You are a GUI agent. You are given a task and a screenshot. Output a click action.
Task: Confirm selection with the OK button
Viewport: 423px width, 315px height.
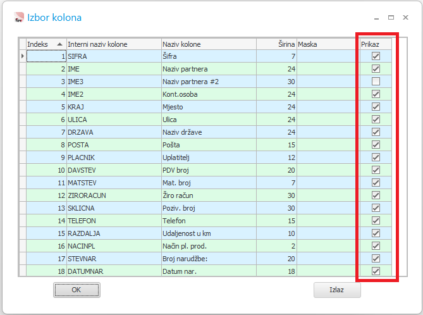click(77, 290)
